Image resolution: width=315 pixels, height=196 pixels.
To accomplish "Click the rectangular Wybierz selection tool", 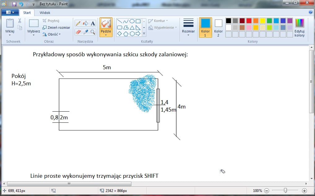I will tap(34, 23).
